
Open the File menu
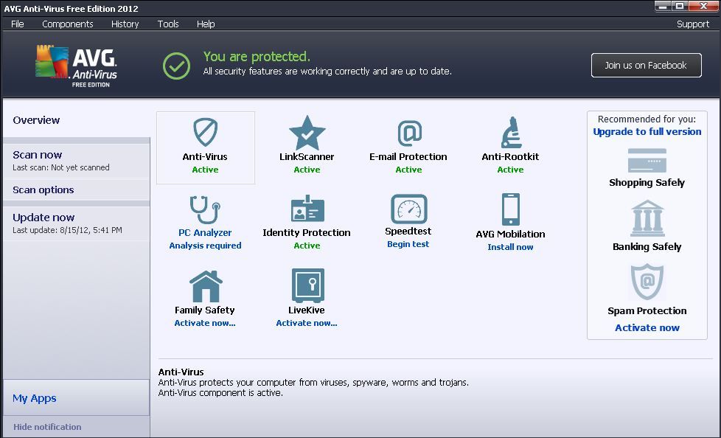tap(18, 24)
